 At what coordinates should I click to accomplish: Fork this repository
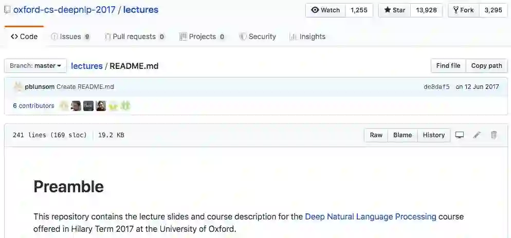[x=464, y=10]
